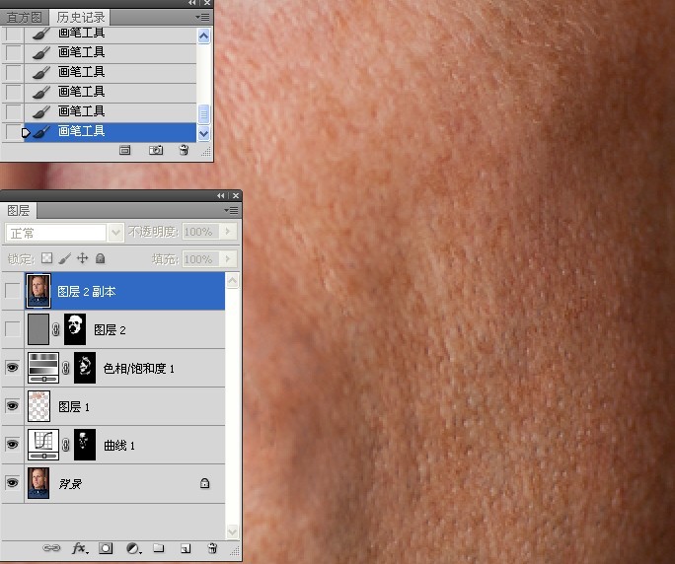Toggle lock transparent pixels icon
The image size is (675, 564).
tap(46, 258)
